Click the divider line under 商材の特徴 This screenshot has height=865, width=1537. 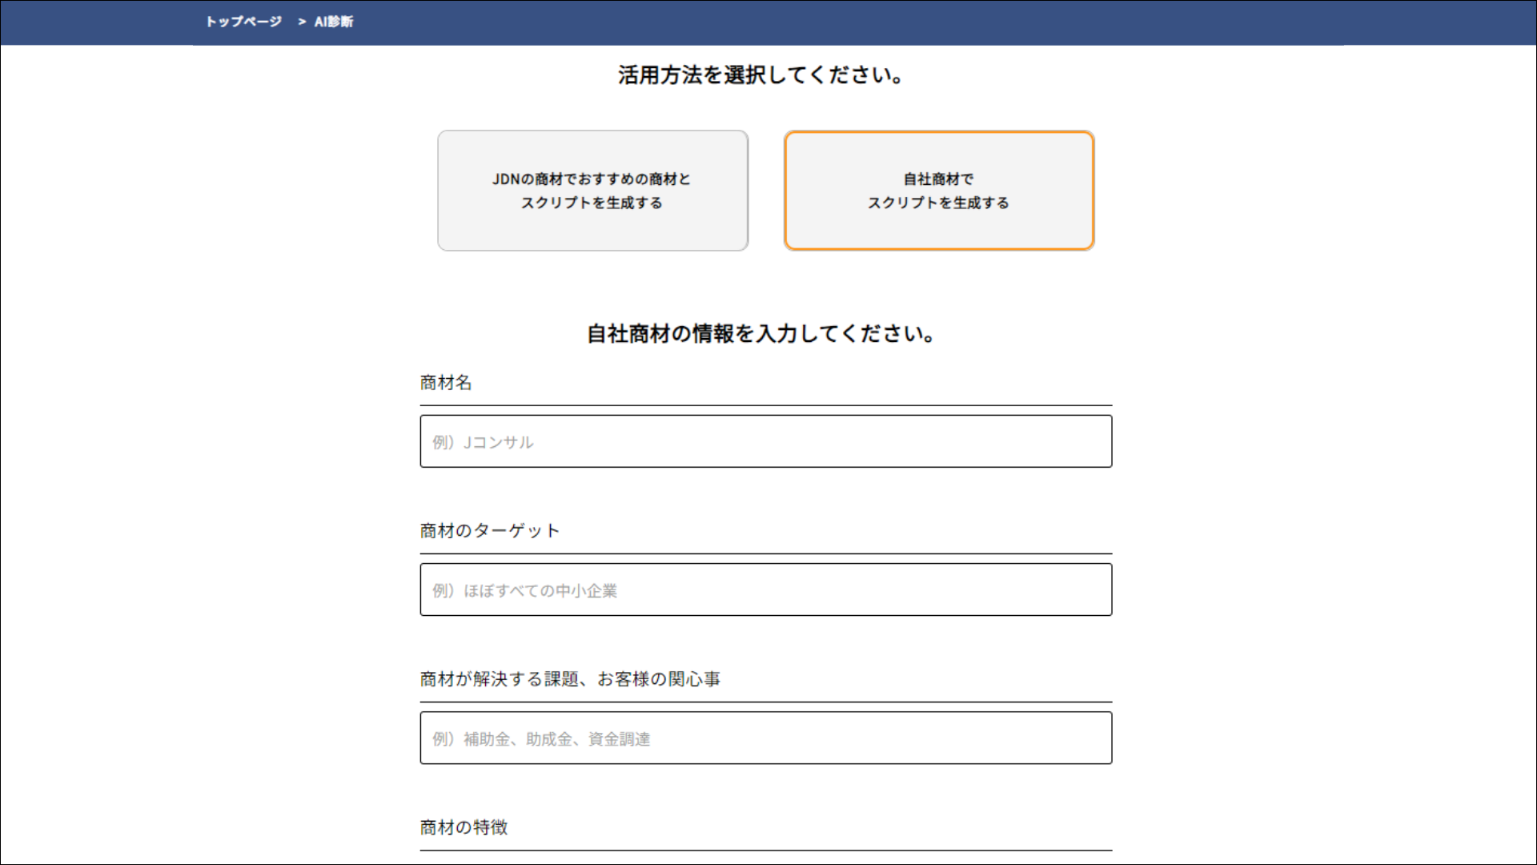pyautogui.click(x=765, y=850)
